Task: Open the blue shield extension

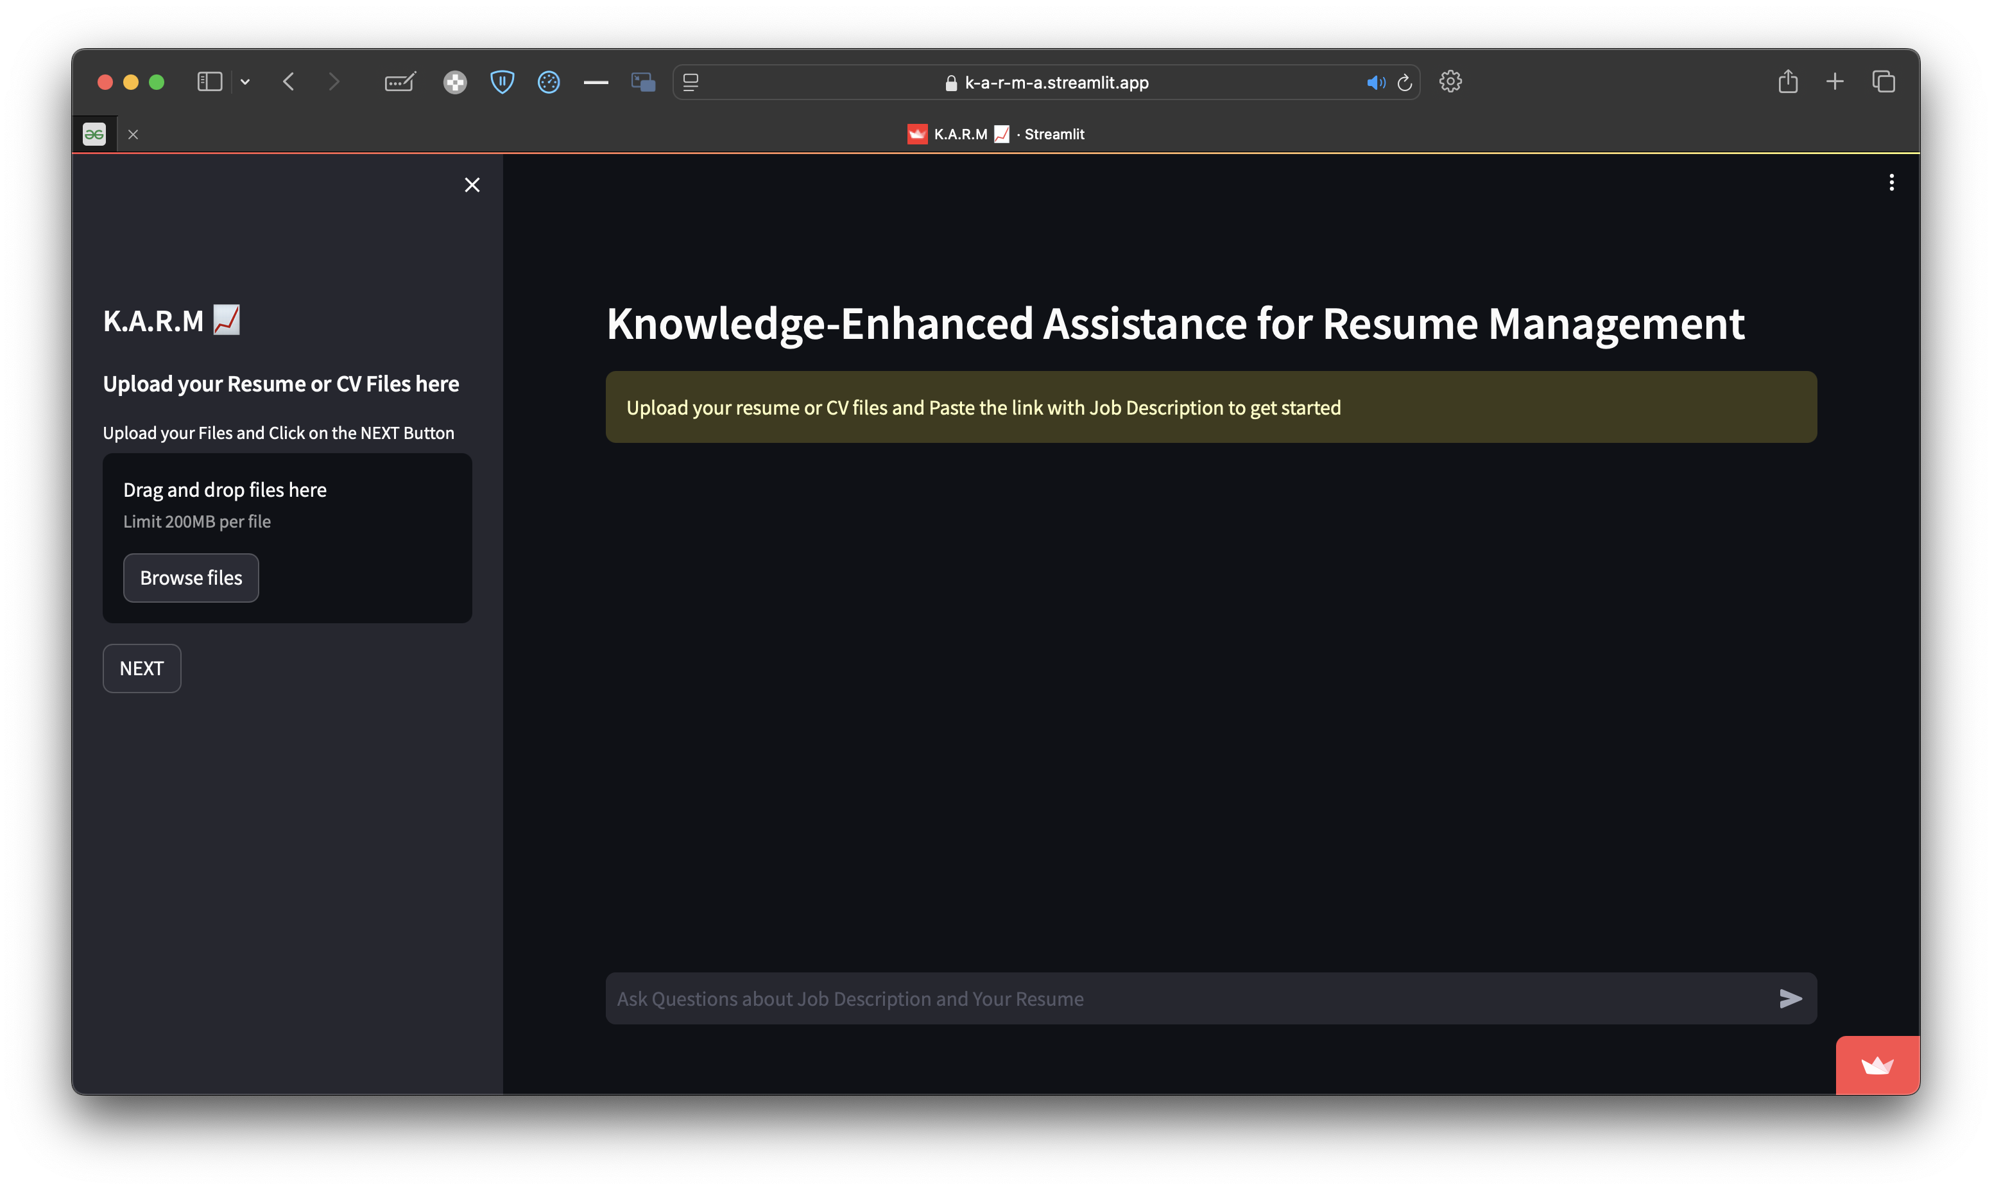Action: (x=502, y=82)
